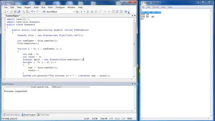Open the Run dropdown arrow
The width and height of the screenshot is (215, 121).
(x=84, y=12)
